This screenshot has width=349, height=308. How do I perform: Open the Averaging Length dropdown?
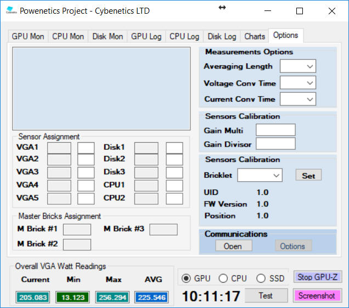pyautogui.click(x=298, y=66)
